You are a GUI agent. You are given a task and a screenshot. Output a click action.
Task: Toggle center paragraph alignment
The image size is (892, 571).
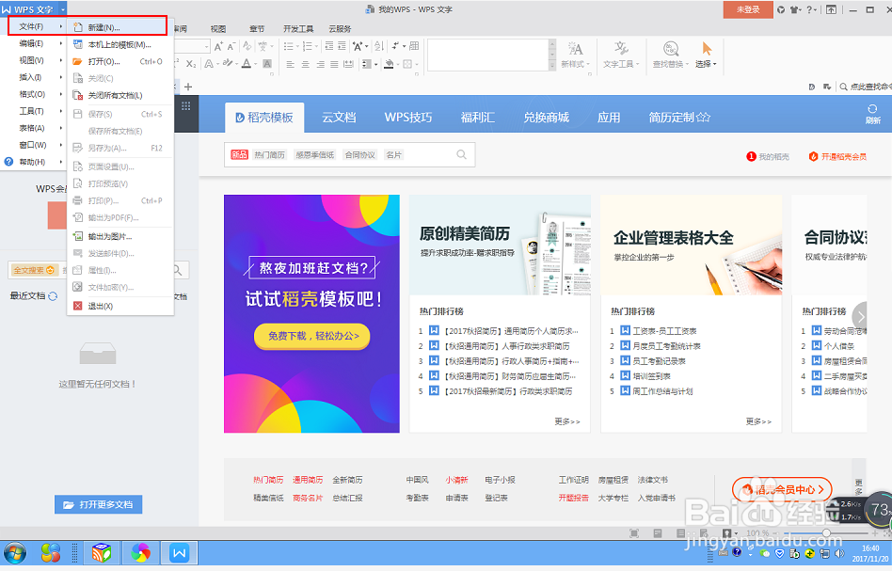pyautogui.click(x=305, y=64)
